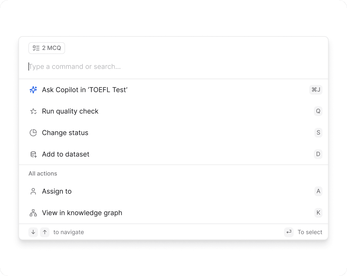Click the Assign to person icon

[33, 191]
